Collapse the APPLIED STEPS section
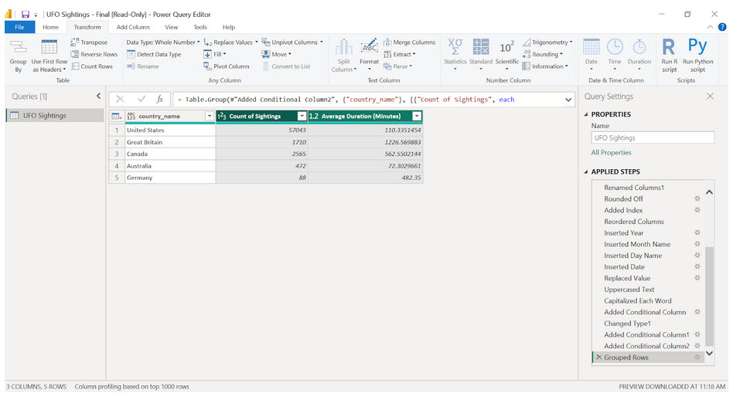The height and width of the screenshot is (393, 733). pos(586,171)
